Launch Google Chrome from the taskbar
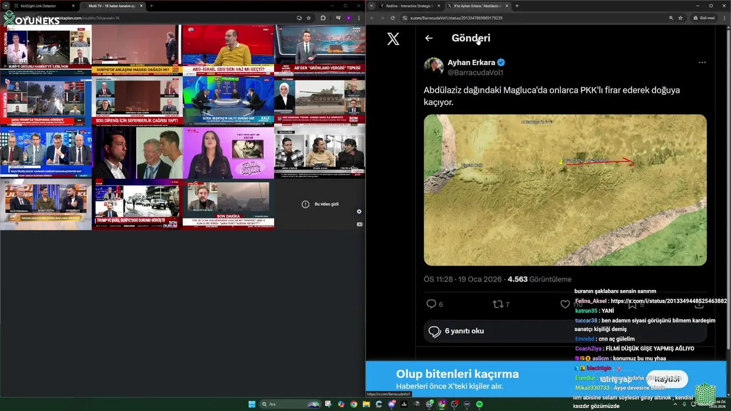Image resolution: width=731 pixels, height=411 pixels. (354, 404)
